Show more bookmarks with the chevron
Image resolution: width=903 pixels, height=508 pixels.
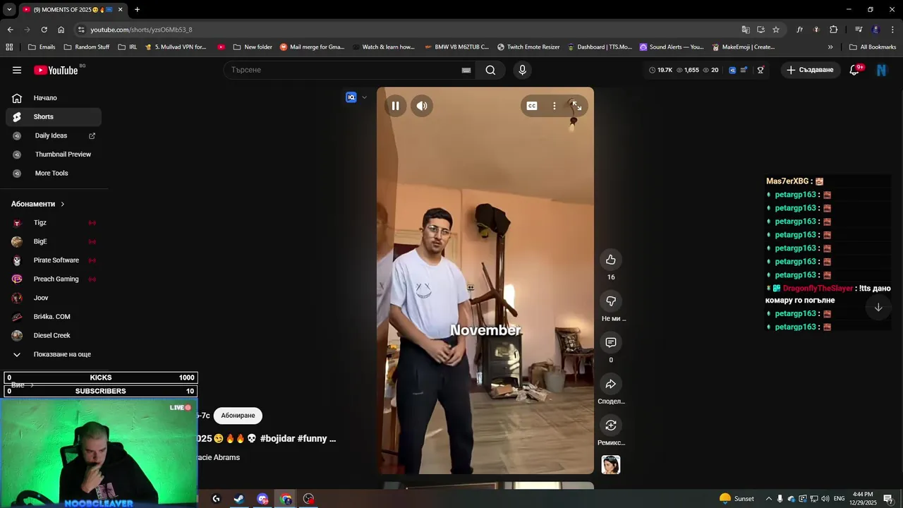830,47
